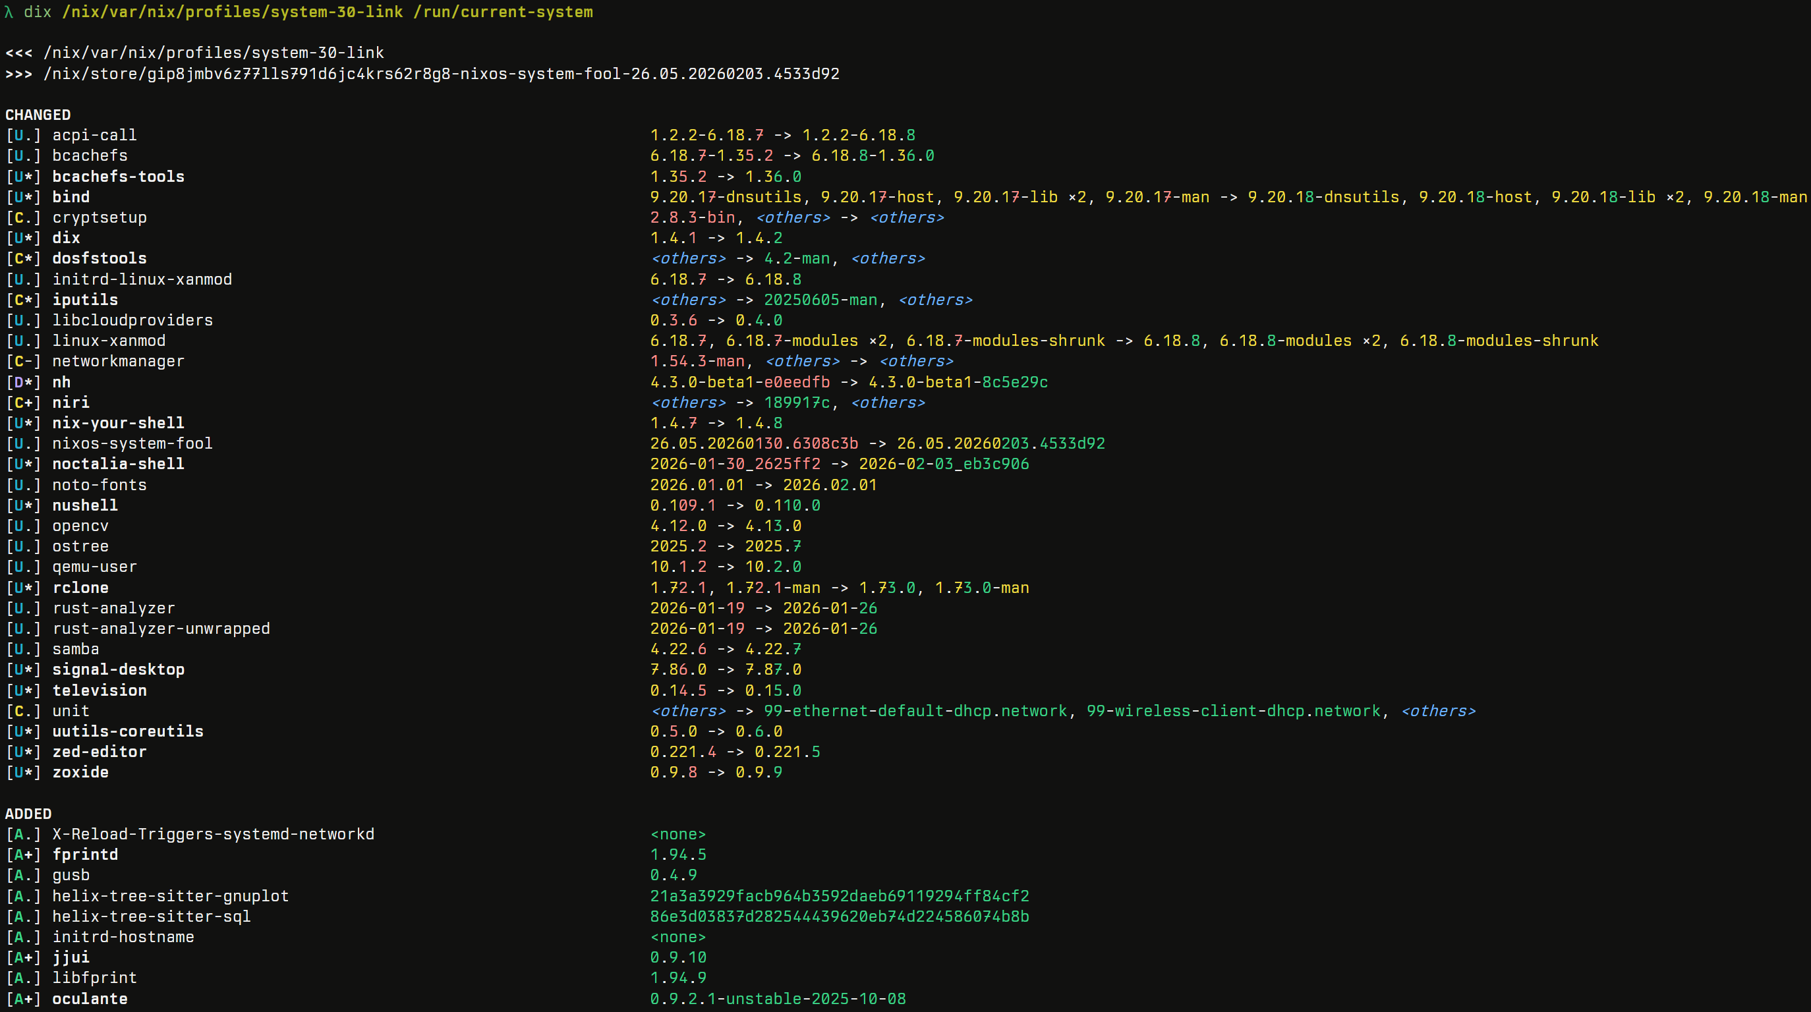Screen dimensions: 1811x1012
Task: Click the 'bind' package name
Action: pyautogui.click(x=71, y=197)
